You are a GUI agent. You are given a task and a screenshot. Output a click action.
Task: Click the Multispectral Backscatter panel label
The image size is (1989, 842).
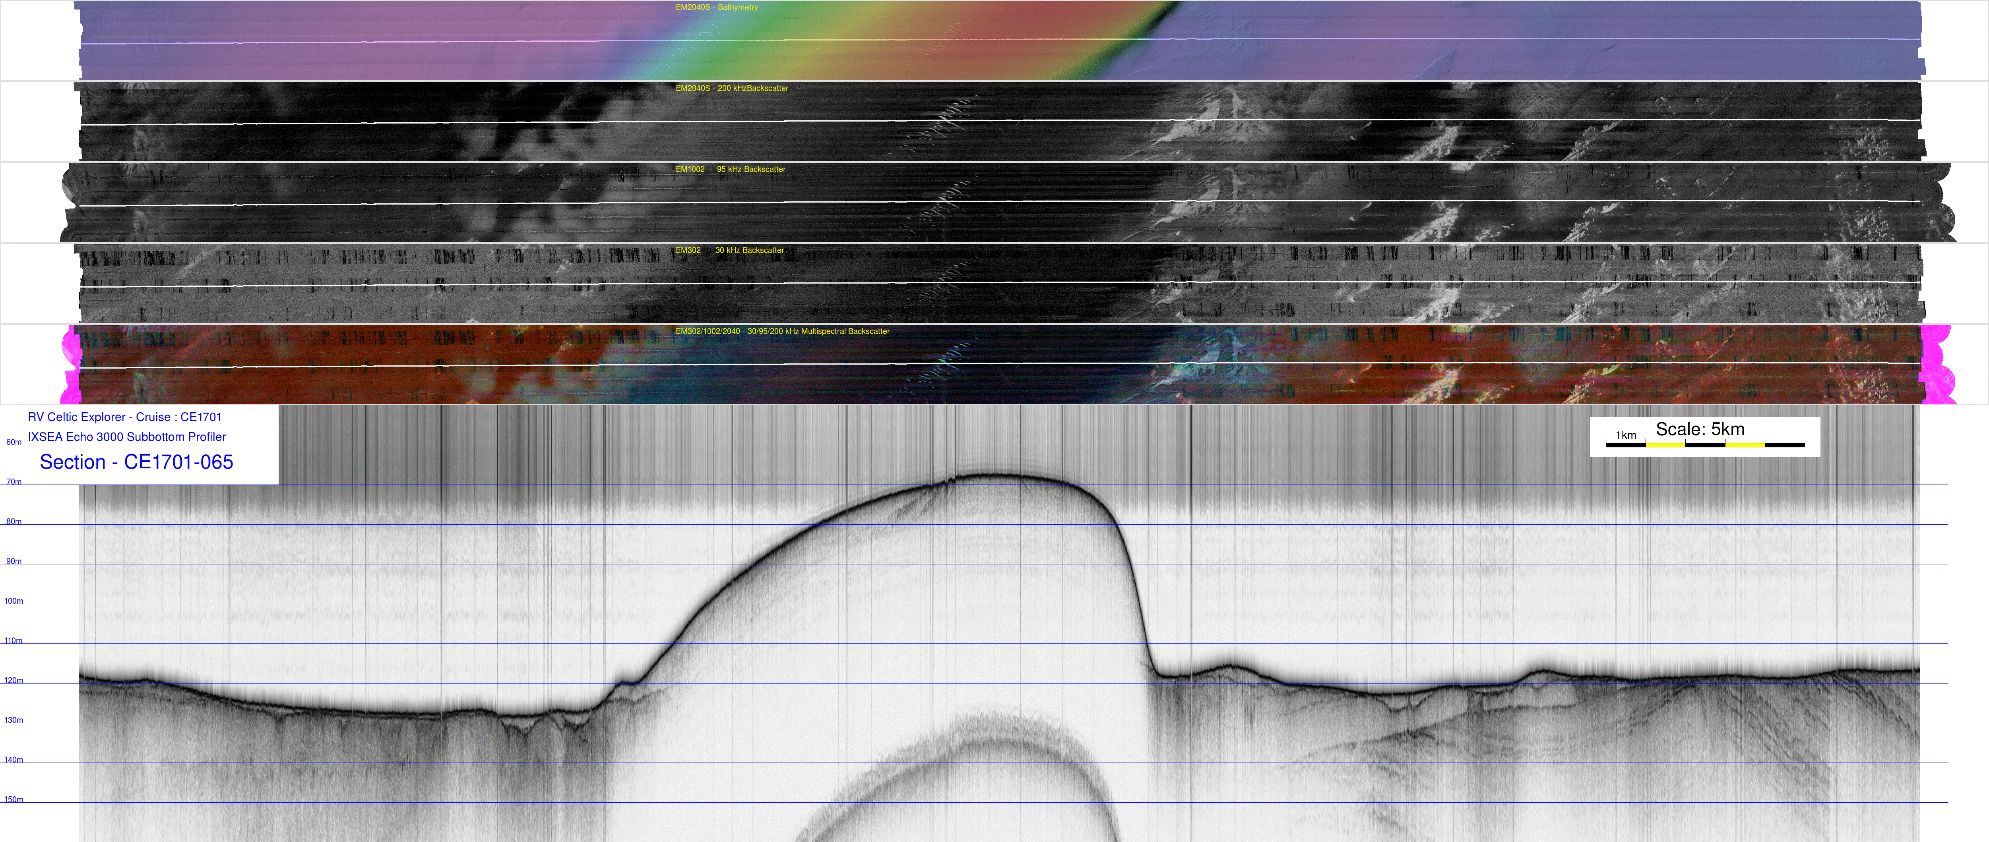[781, 332]
